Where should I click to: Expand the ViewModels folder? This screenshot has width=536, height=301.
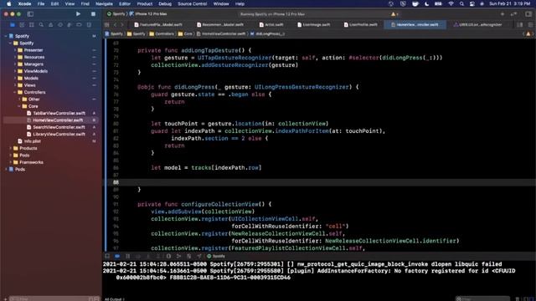coord(15,71)
